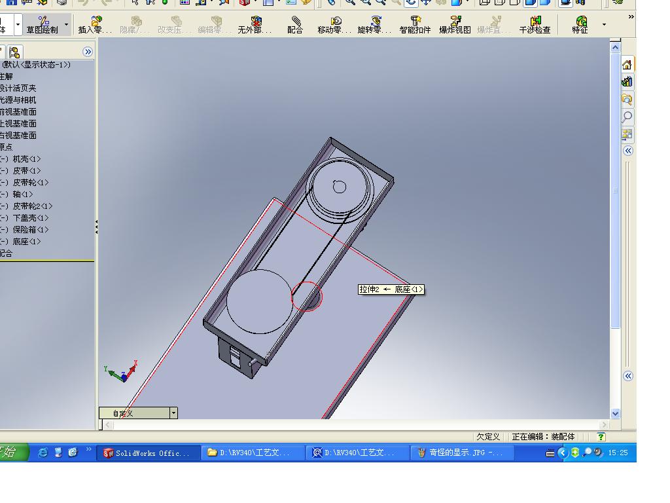Expand the hidden system tray icons arrow
The height and width of the screenshot is (503, 670).
pyautogui.click(x=562, y=453)
